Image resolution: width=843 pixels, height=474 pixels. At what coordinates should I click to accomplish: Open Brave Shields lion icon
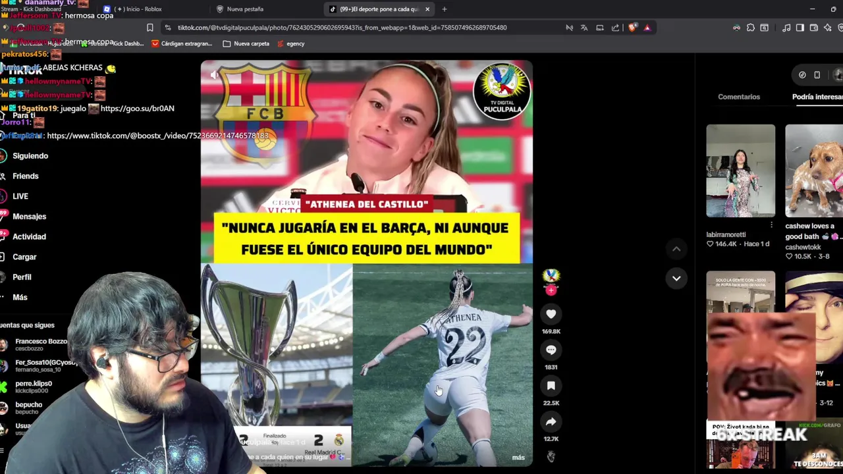[x=632, y=28]
